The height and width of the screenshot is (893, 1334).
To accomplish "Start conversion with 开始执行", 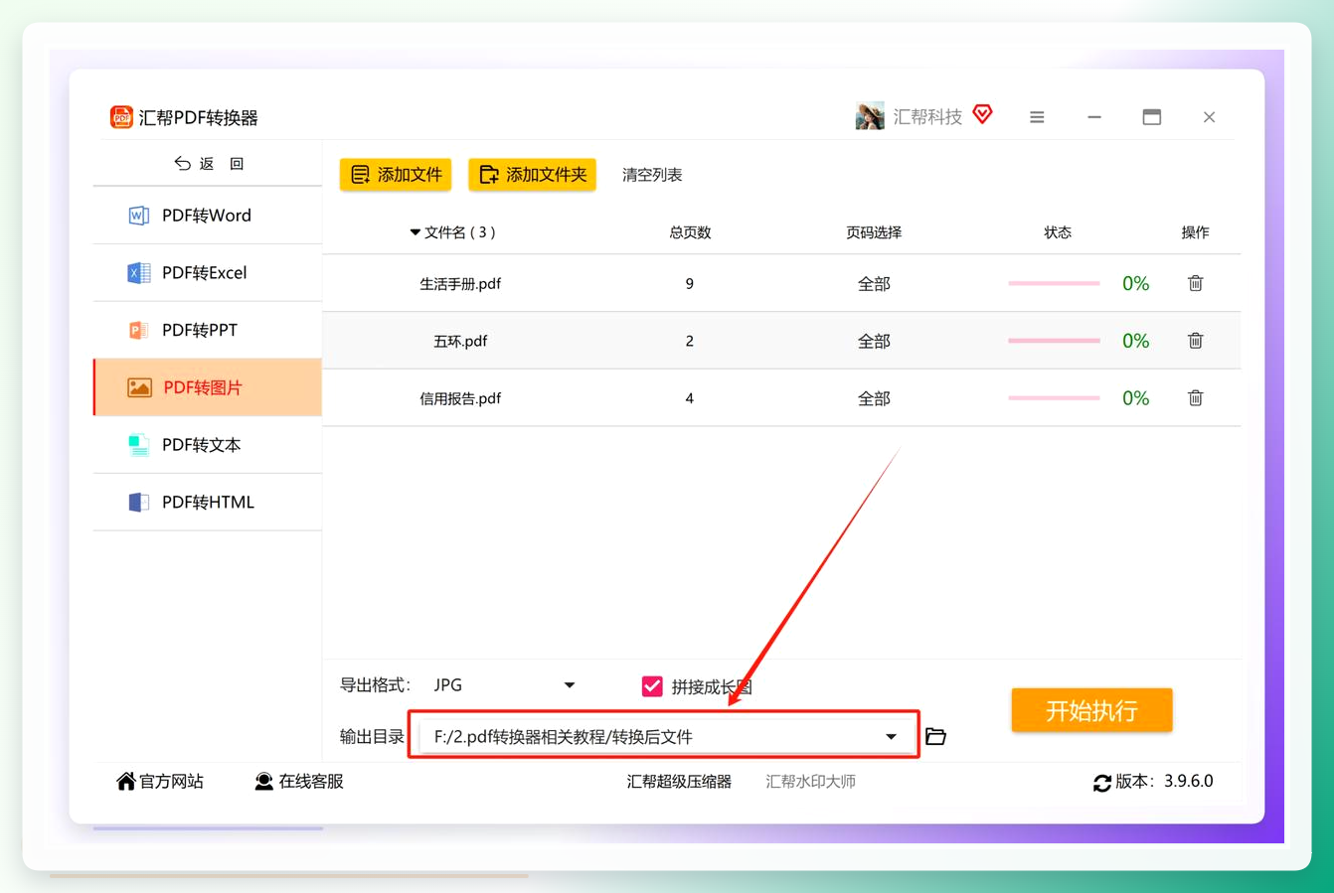I will click(1091, 710).
